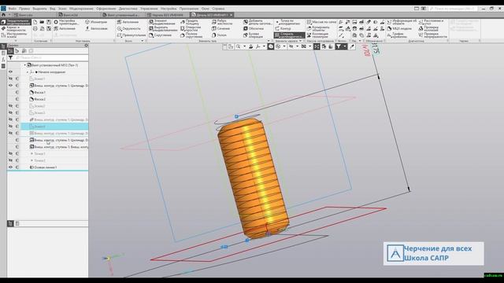Measure with Расстояние и угол
Image resolution: width=504 pixels, height=283 pixels.
[x=431, y=22]
